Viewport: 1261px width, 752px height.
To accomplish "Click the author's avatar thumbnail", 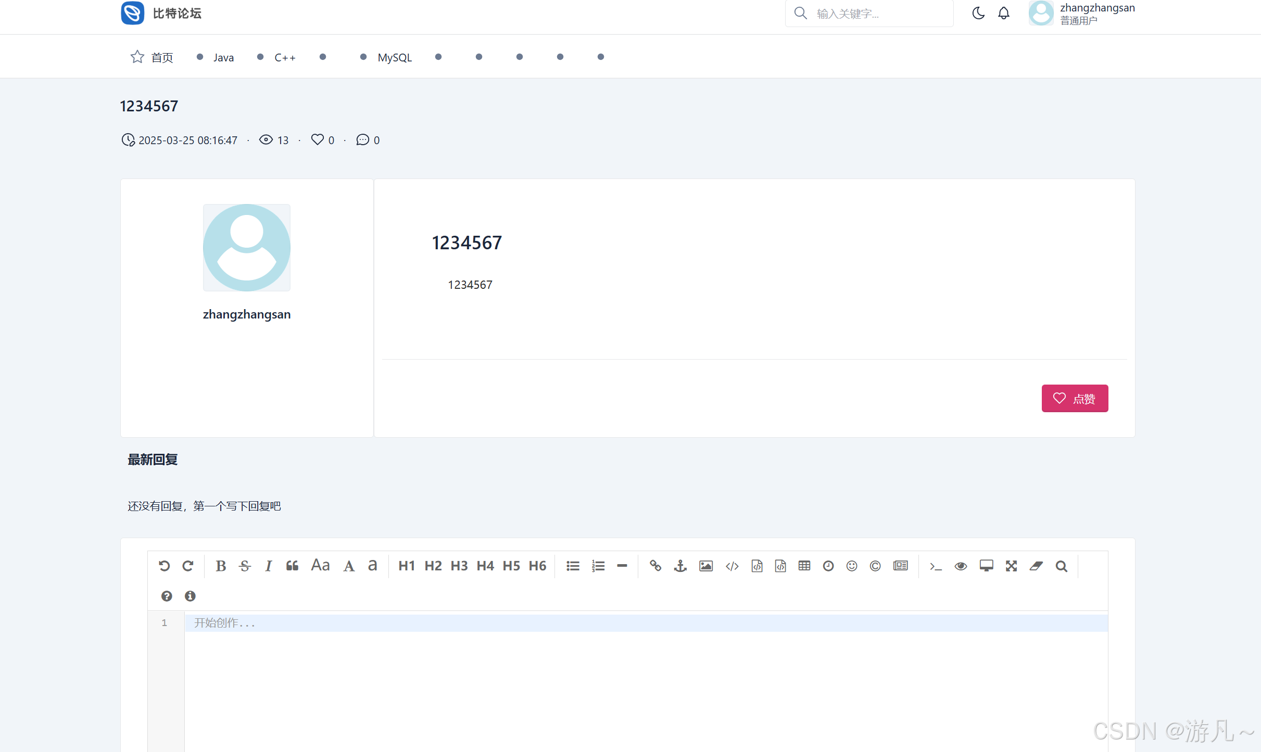I will coord(246,248).
